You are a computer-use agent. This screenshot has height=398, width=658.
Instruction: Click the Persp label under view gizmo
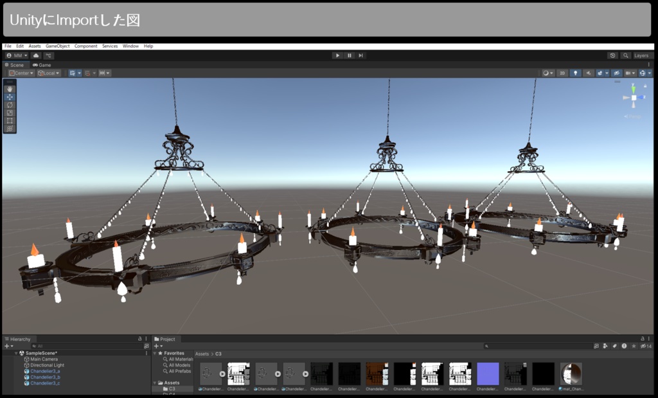click(633, 117)
